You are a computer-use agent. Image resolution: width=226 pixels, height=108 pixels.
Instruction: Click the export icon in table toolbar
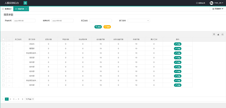click(x=218, y=34)
